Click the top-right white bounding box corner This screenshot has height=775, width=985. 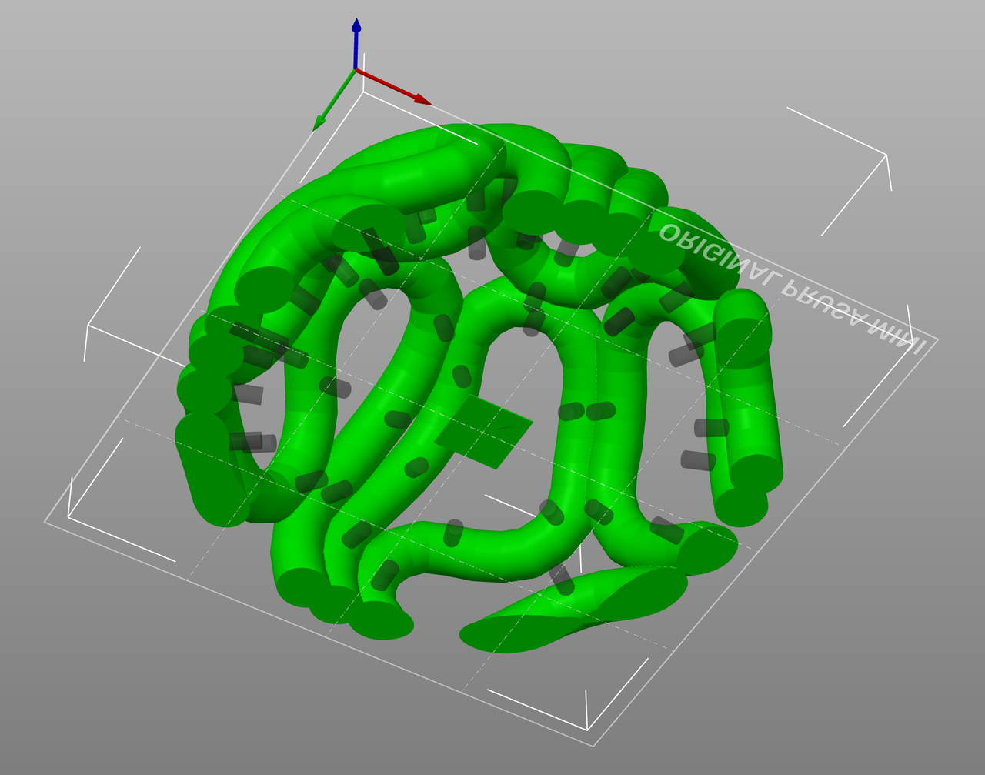[x=886, y=155]
